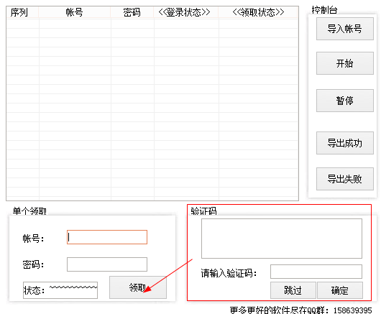
Task: Click the QQ群 number 158639395 text
Action: pyautogui.click(x=352, y=310)
